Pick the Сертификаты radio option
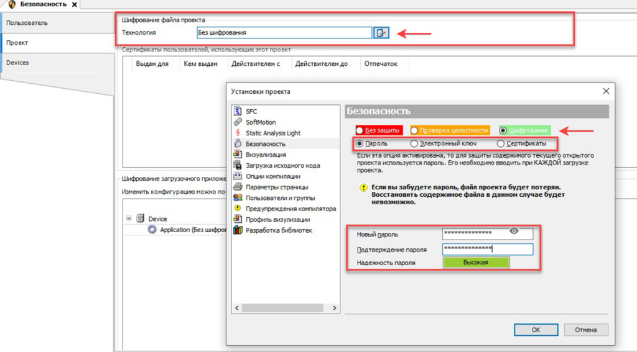Image resolution: width=637 pixels, height=352 pixels. click(x=501, y=143)
